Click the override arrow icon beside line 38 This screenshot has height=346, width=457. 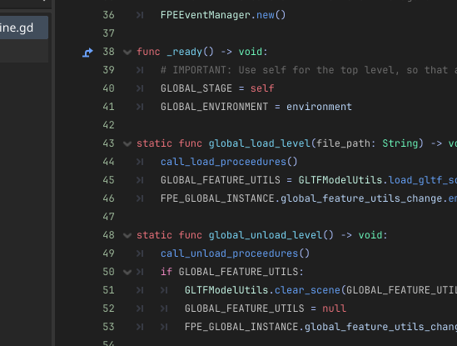click(x=87, y=53)
